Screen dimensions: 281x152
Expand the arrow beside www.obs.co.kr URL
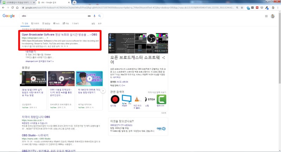(43, 120)
